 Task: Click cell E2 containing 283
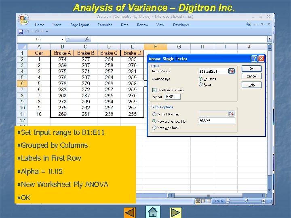132,59
